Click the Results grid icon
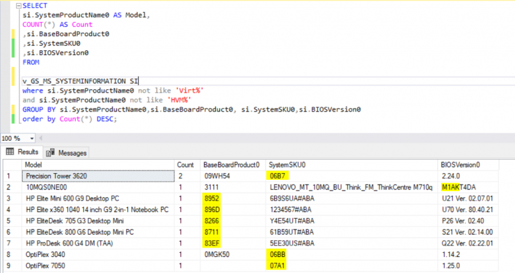This screenshot has width=515, height=273. [10, 152]
